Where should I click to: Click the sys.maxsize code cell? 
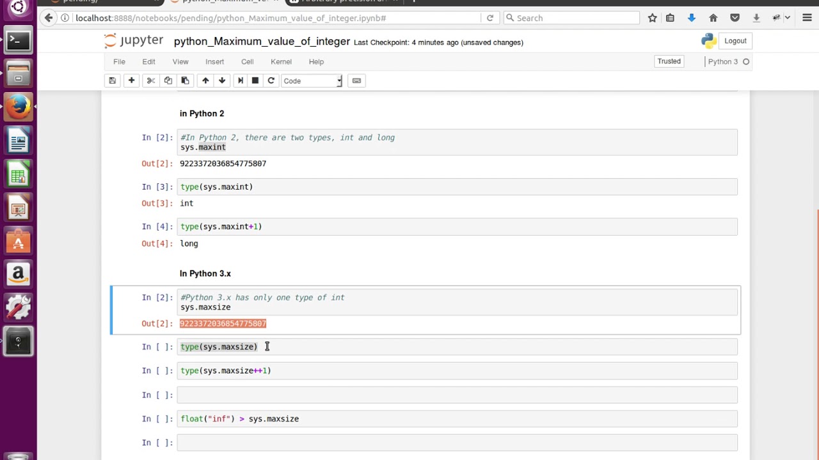[457, 302]
